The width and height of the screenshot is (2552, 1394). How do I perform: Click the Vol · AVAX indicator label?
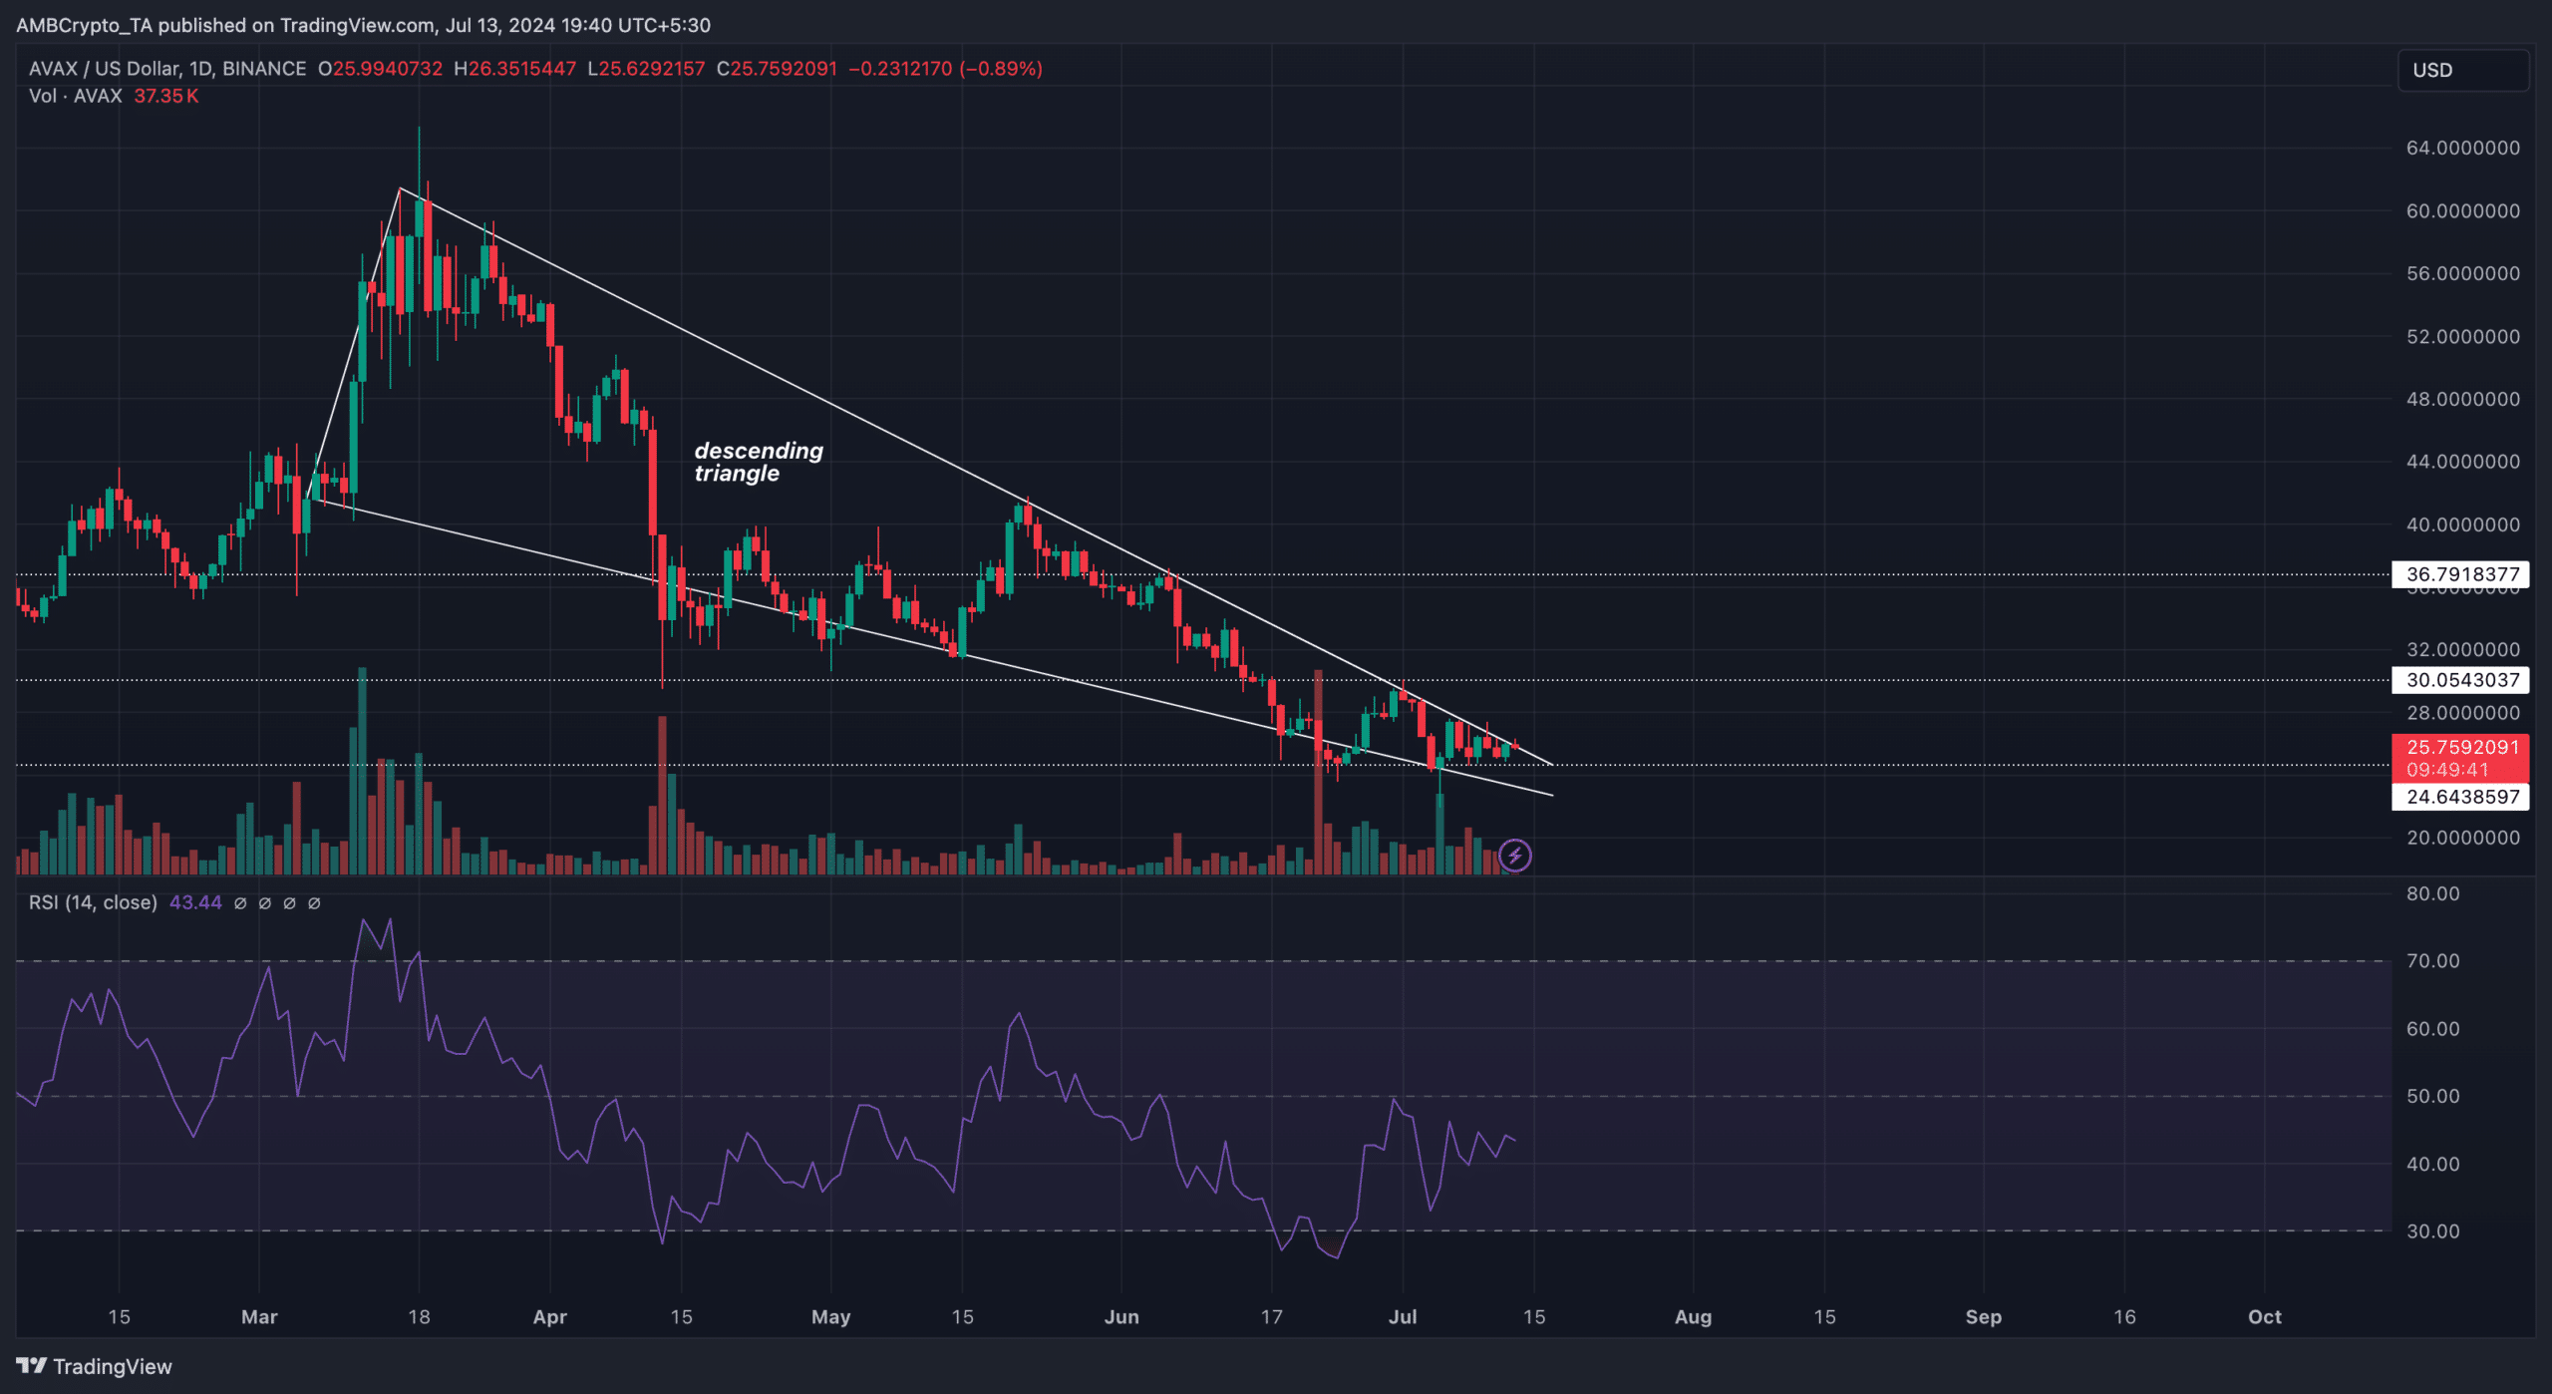tap(76, 96)
